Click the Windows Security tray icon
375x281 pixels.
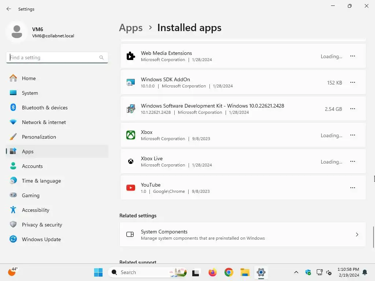click(308, 272)
